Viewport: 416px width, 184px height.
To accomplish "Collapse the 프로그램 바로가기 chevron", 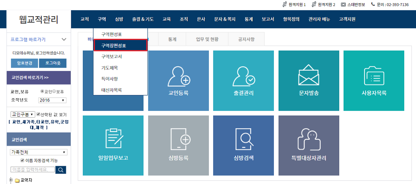I will click(64, 40).
